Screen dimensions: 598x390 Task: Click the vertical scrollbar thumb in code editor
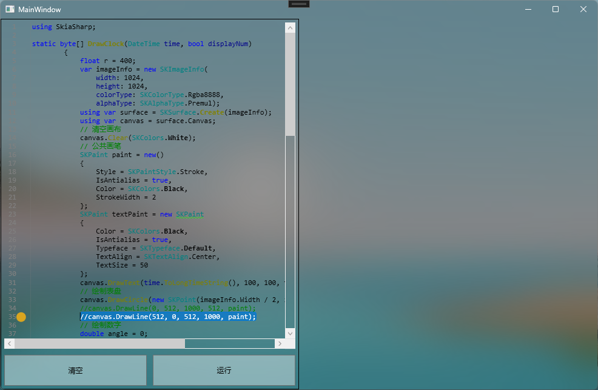pyautogui.click(x=290, y=84)
